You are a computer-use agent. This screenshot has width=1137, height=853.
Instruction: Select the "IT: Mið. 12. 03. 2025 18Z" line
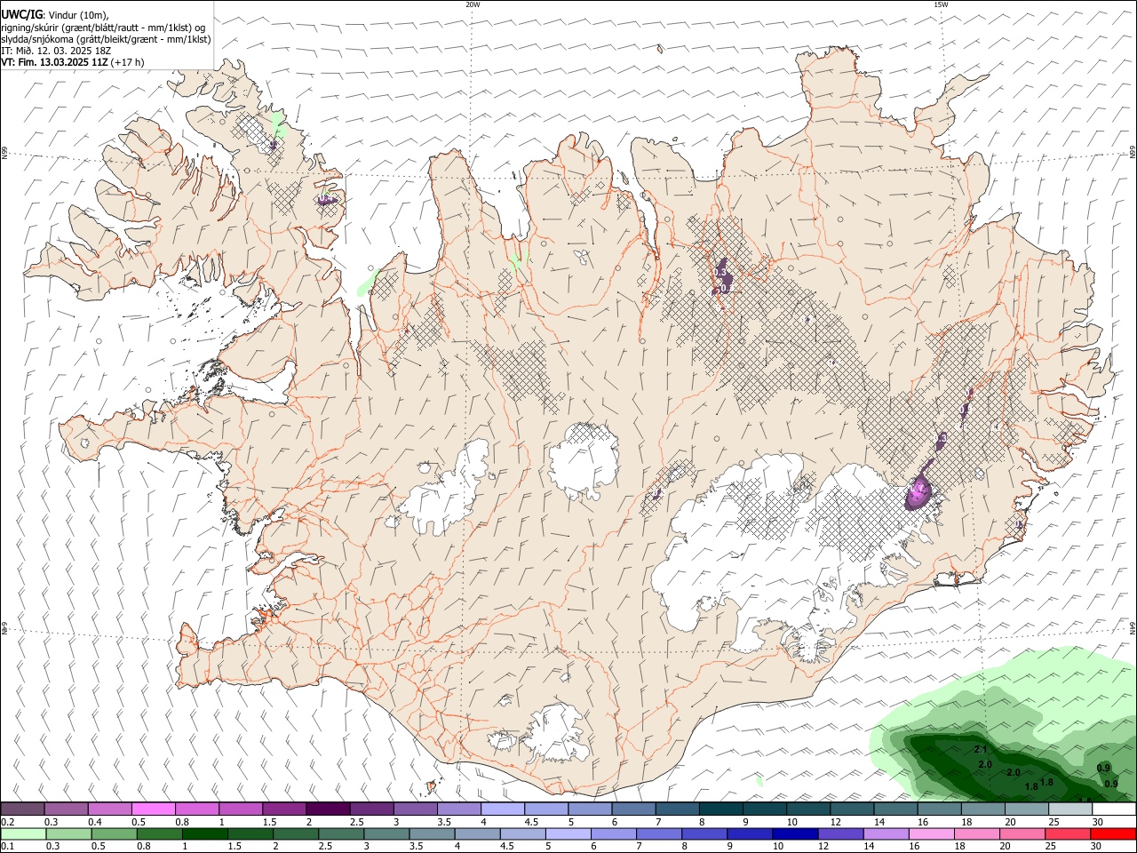57,51
